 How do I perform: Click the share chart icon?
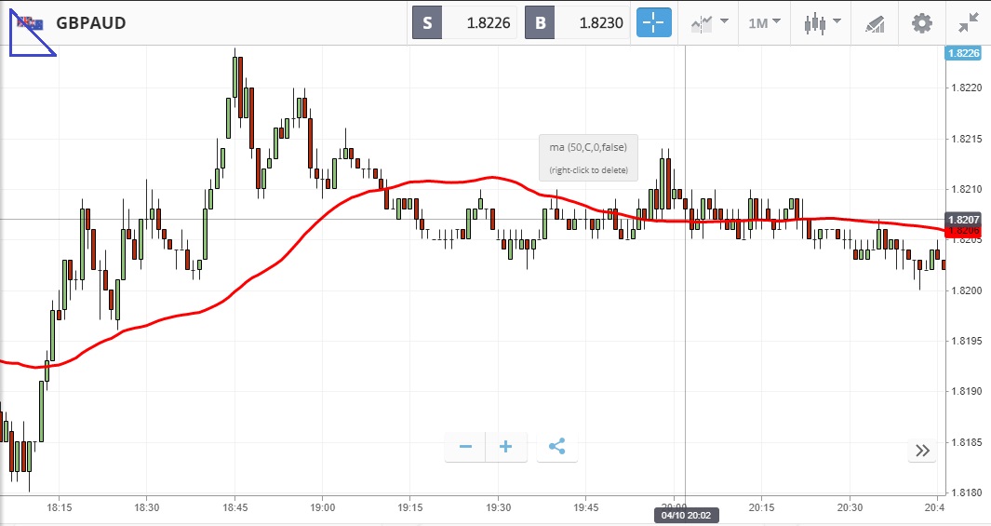[x=556, y=447]
